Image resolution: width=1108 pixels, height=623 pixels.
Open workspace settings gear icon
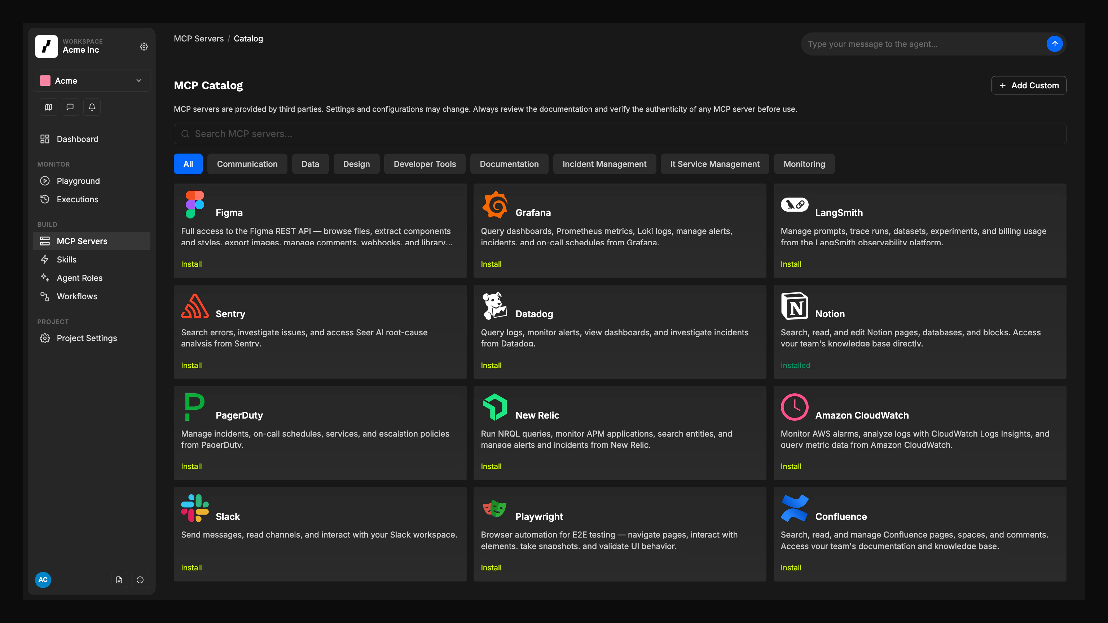click(x=144, y=47)
